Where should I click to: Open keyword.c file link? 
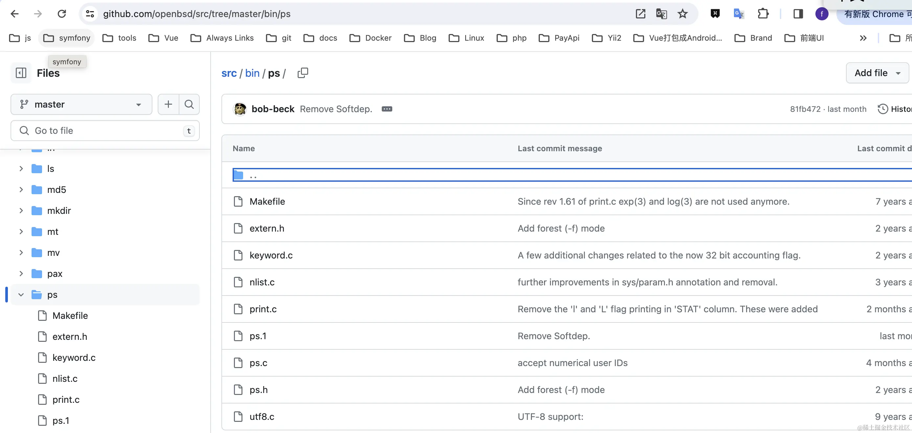pos(271,255)
